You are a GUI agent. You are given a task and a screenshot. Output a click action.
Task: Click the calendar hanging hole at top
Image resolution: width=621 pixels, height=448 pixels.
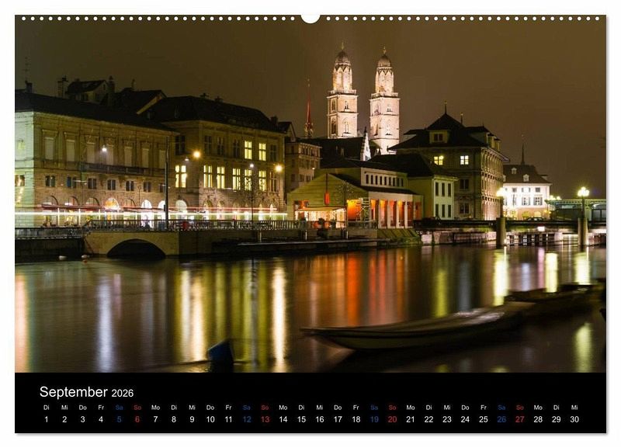click(310, 17)
